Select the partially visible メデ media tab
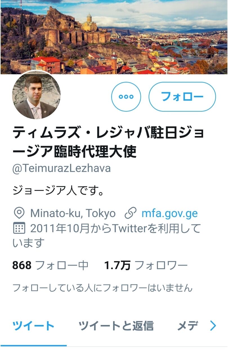The width and height of the screenshot is (228, 350). (x=187, y=326)
